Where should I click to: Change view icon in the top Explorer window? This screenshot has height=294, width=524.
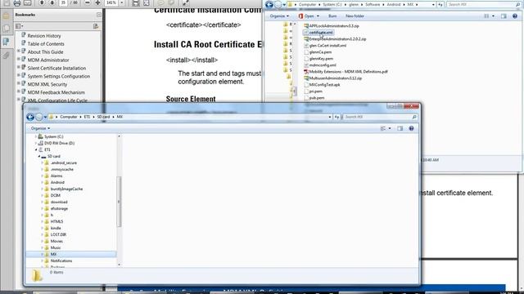pos(486,16)
